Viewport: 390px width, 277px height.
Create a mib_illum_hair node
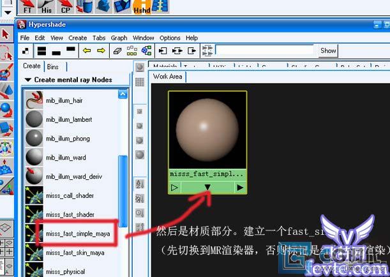click(64, 100)
